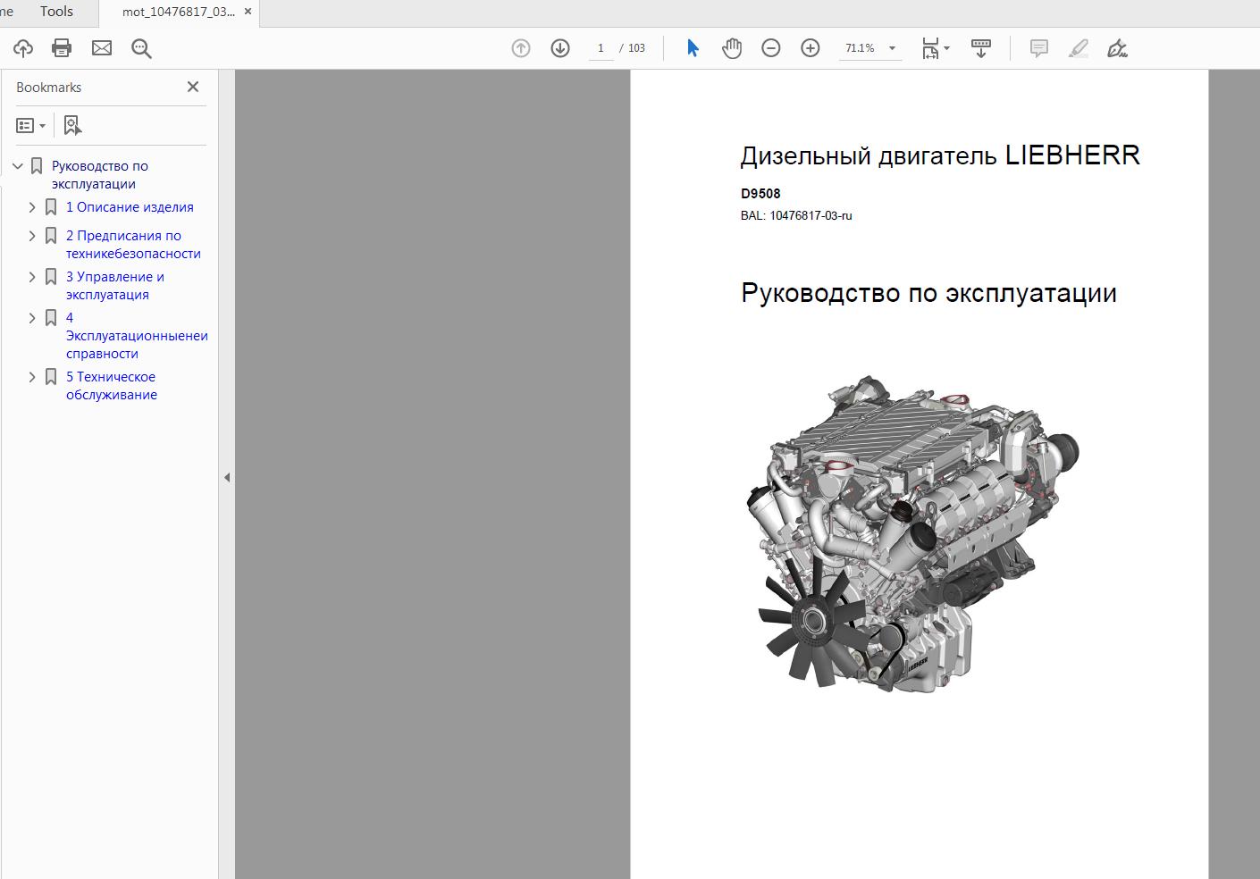Open the Fill & Sign tool
This screenshot has height=879, width=1260.
1117,47
